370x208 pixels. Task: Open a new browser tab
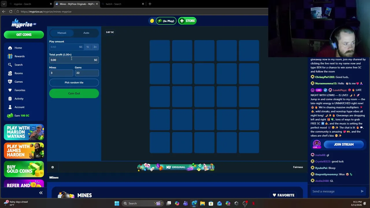click(150, 4)
